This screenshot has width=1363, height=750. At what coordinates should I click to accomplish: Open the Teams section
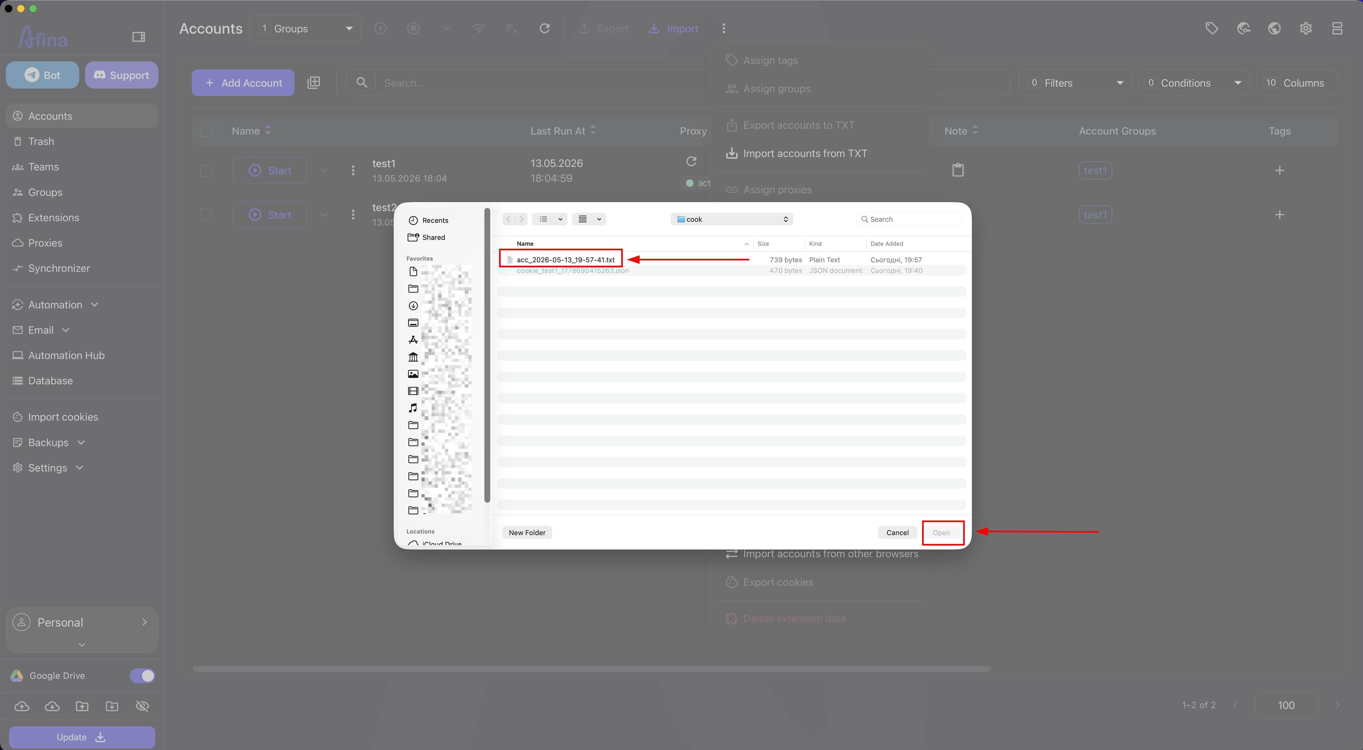point(82,167)
